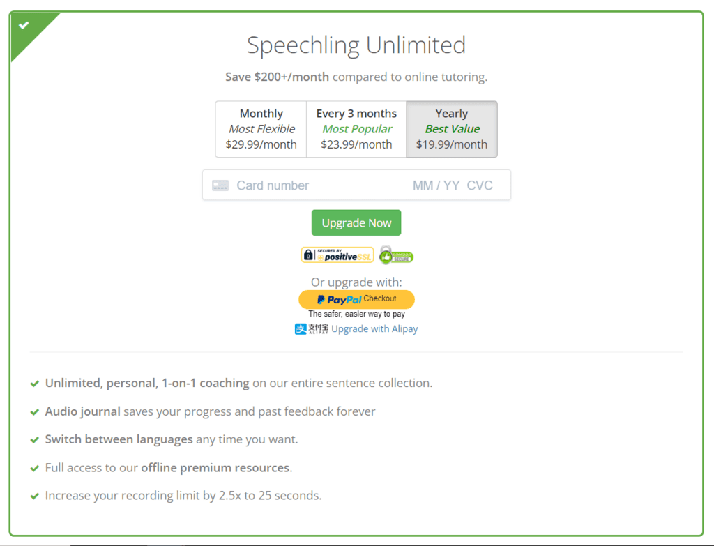Click the white checkmark in green corner ribbon
Image resolution: width=714 pixels, height=546 pixels.
pyautogui.click(x=24, y=26)
